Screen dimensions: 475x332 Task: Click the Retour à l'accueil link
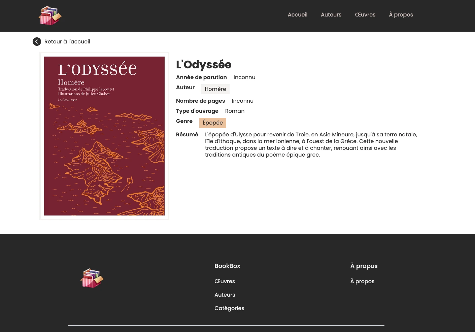click(67, 41)
